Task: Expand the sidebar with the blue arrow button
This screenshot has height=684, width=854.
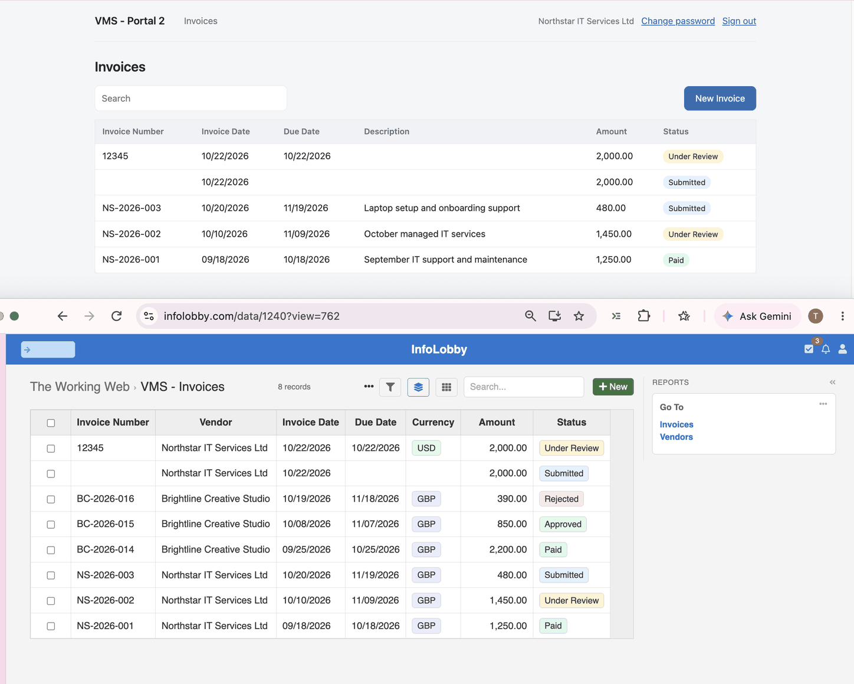Action: point(48,349)
